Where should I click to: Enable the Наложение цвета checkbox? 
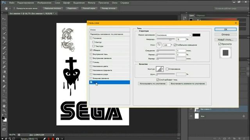pyautogui.click(x=91, y=66)
